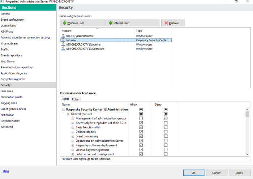
Task: Toggle Deny checkbox for Basic functionality
Action: pyautogui.click(x=166, y=127)
